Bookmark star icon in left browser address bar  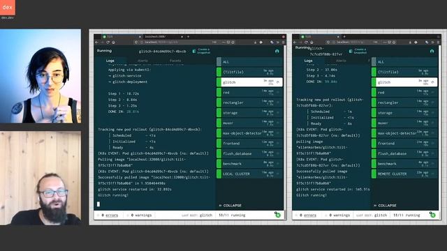pyautogui.click(x=233, y=42)
